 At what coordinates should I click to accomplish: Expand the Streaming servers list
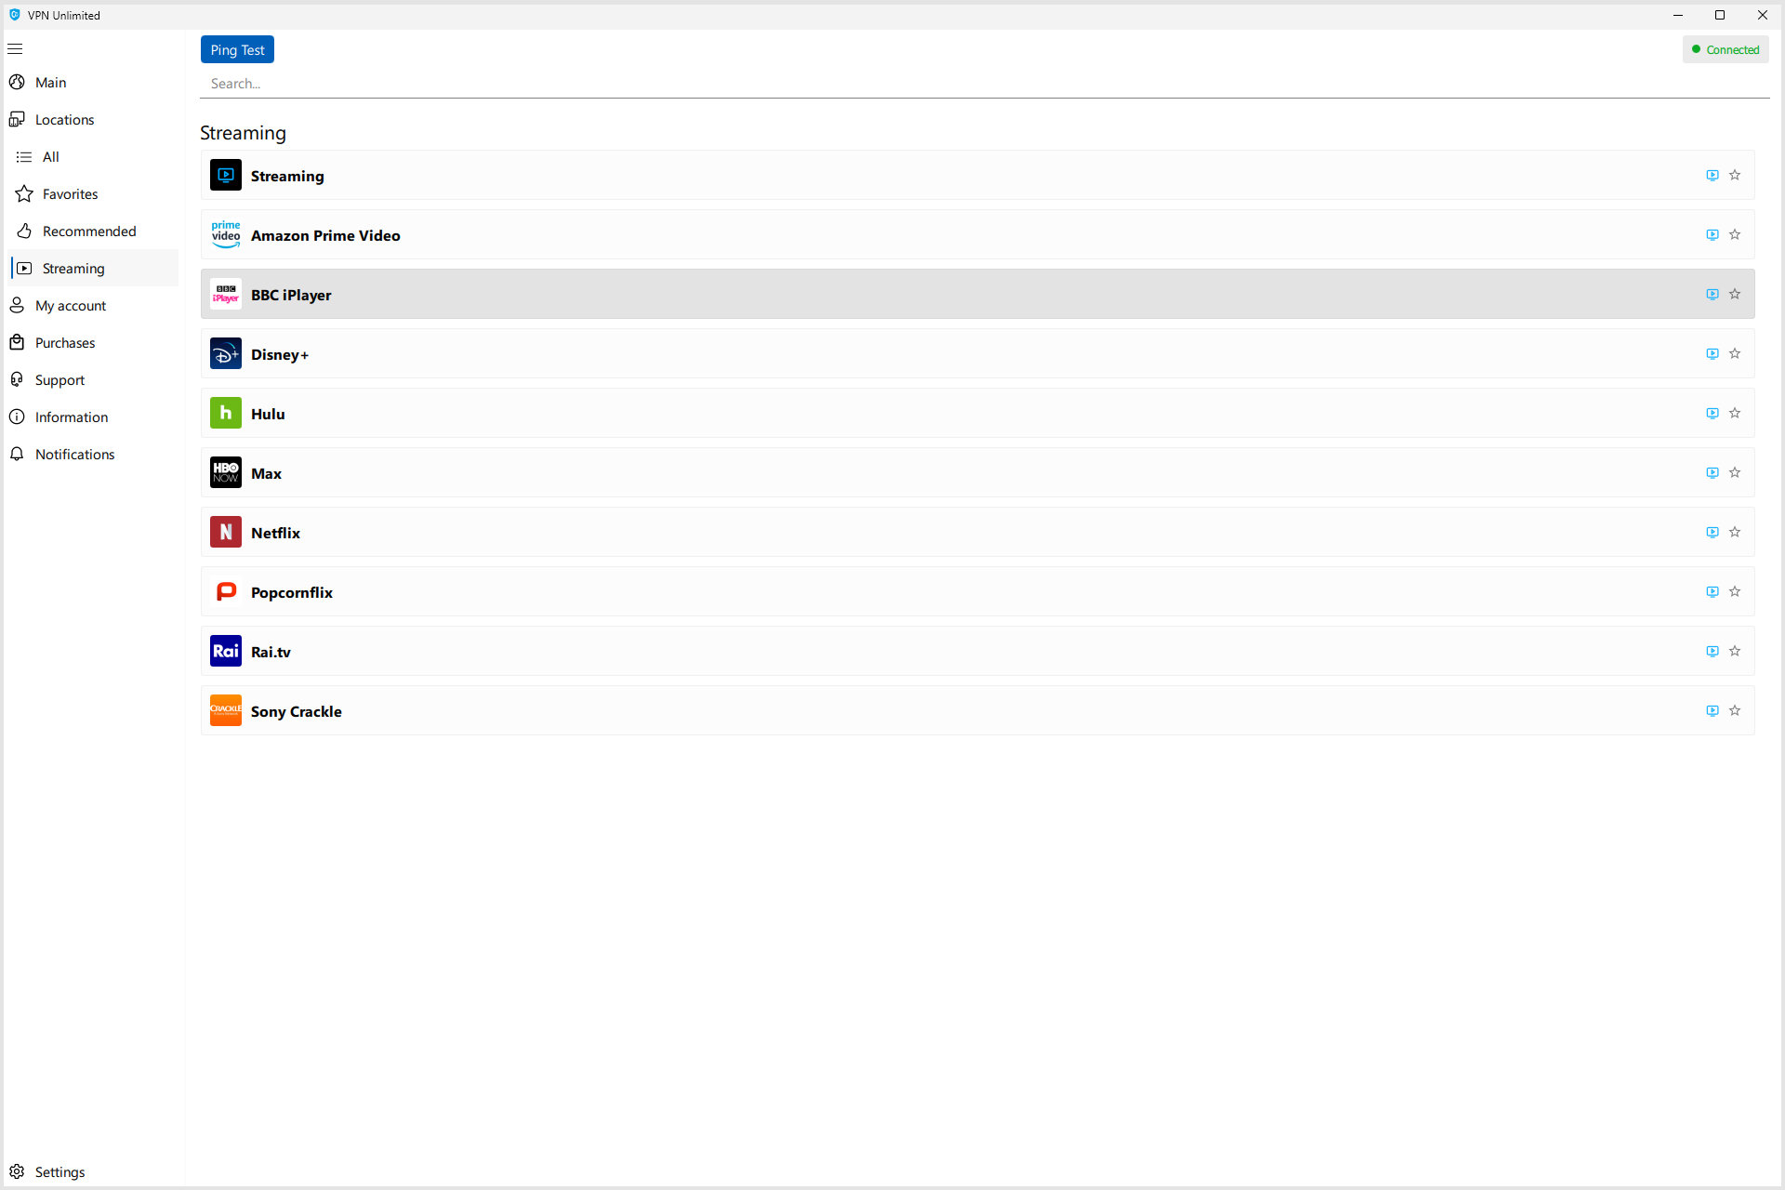pos(1712,176)
